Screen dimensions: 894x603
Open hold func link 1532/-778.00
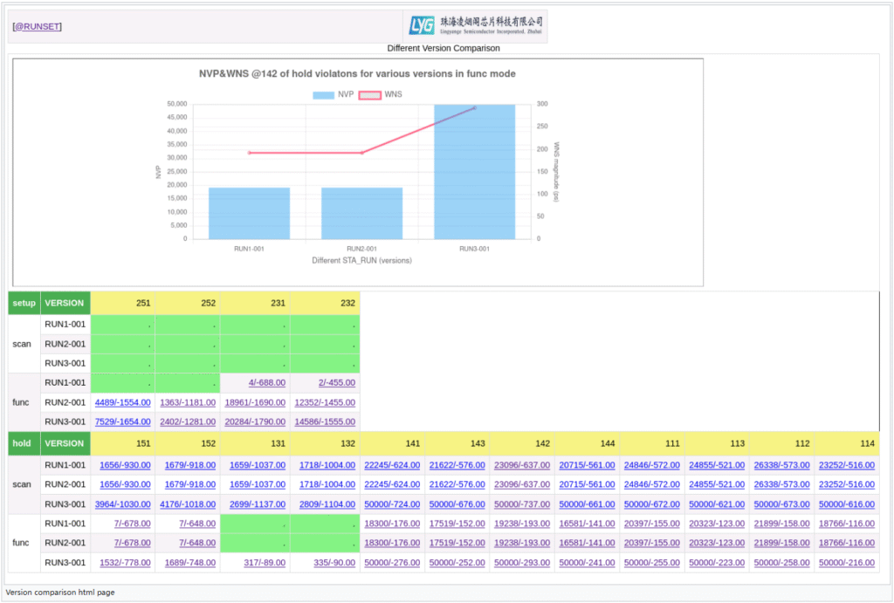click(126, 563)
